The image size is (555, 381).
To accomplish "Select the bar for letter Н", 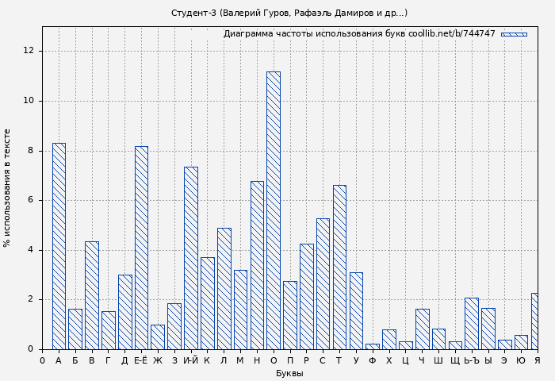I will click(257, 265).
